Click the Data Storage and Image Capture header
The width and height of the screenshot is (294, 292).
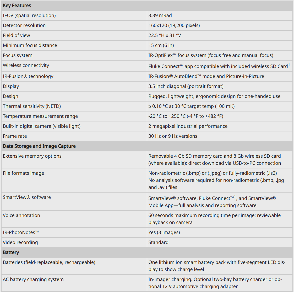click(39, 146)
